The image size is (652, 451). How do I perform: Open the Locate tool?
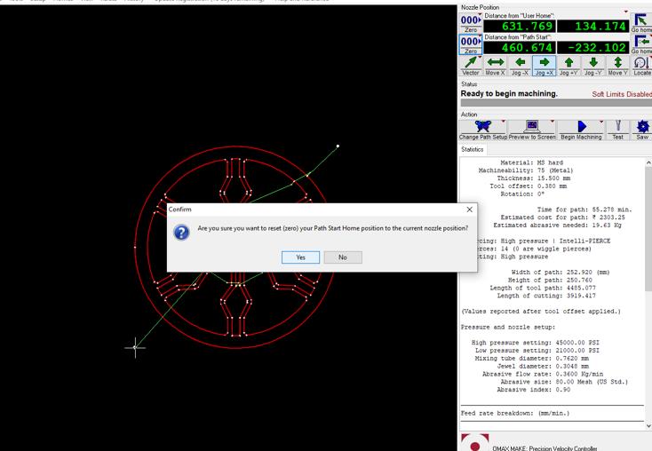pyautogui.click(x=641, y=66)
